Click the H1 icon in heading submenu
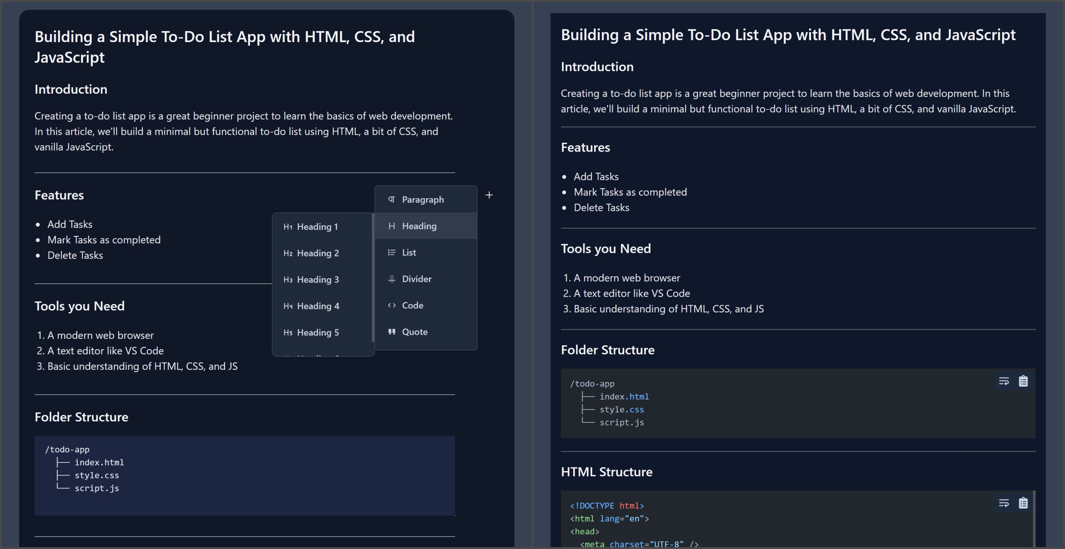The width and height of the screenshot is (1065, 549). click(288, 227)
